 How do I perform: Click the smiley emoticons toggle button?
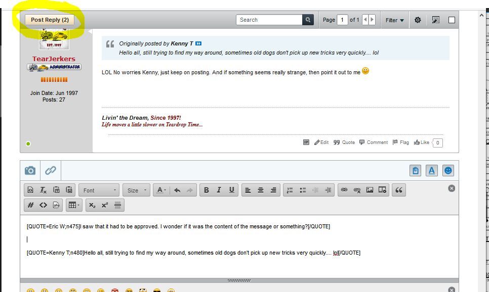click(448, 171)
